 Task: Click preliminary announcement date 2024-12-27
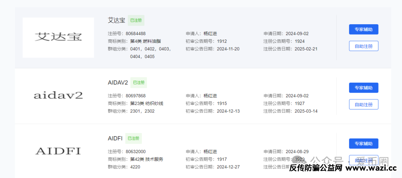click(228, 167)
